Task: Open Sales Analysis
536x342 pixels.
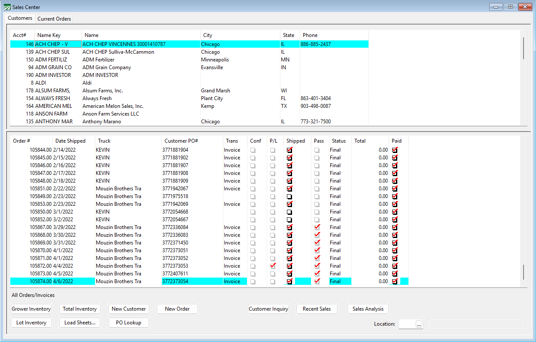Action: point(368,309)
